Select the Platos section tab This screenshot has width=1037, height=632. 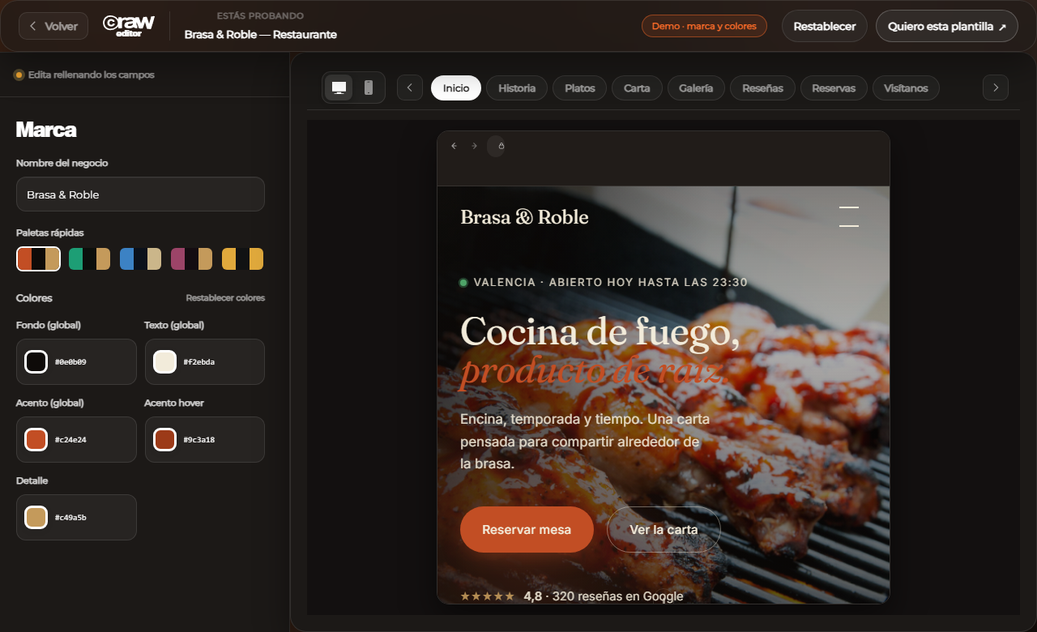pos(580,88)
